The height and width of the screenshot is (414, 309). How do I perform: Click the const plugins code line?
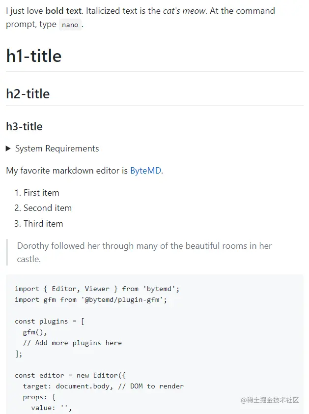(50, 322)
